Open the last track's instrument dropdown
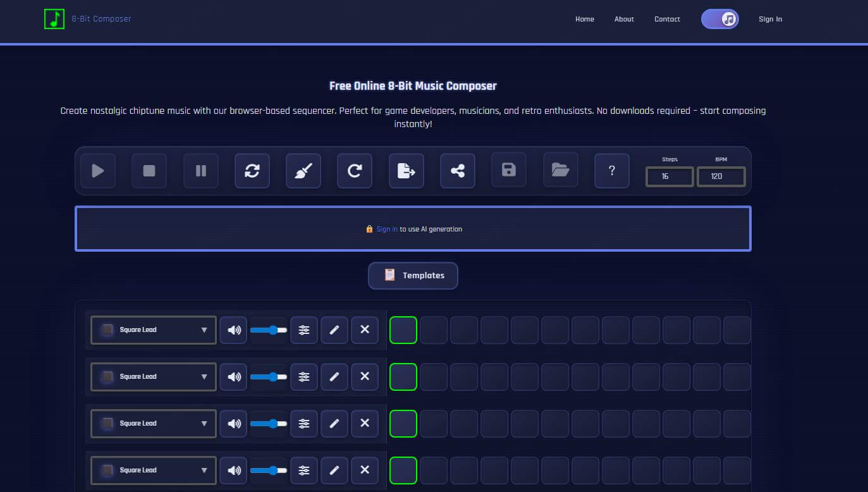The height and width of the screenshot is (492, 868). tap(152, 470)
